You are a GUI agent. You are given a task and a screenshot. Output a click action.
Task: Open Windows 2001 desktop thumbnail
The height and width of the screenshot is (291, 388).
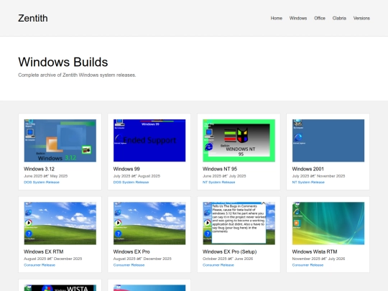point(328,141)
